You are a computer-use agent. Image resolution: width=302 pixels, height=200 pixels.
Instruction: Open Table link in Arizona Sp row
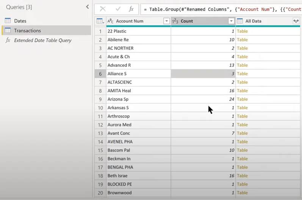point(242,99)
